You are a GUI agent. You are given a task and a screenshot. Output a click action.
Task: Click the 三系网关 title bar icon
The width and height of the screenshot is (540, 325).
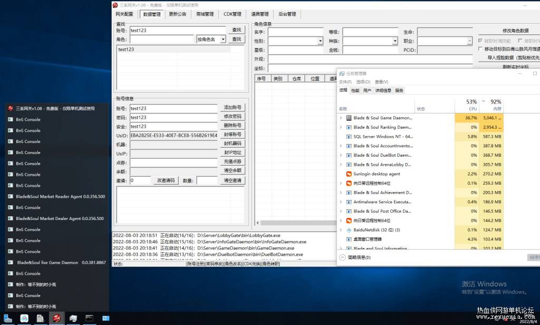[x=115, y=5]
